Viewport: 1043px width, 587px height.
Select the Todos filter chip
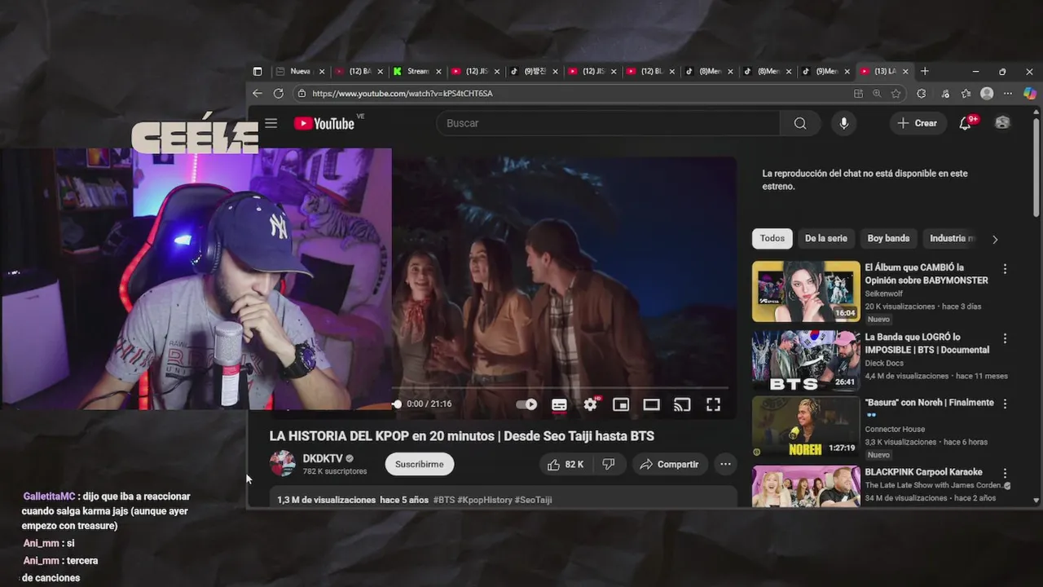[x=772, y=239]
